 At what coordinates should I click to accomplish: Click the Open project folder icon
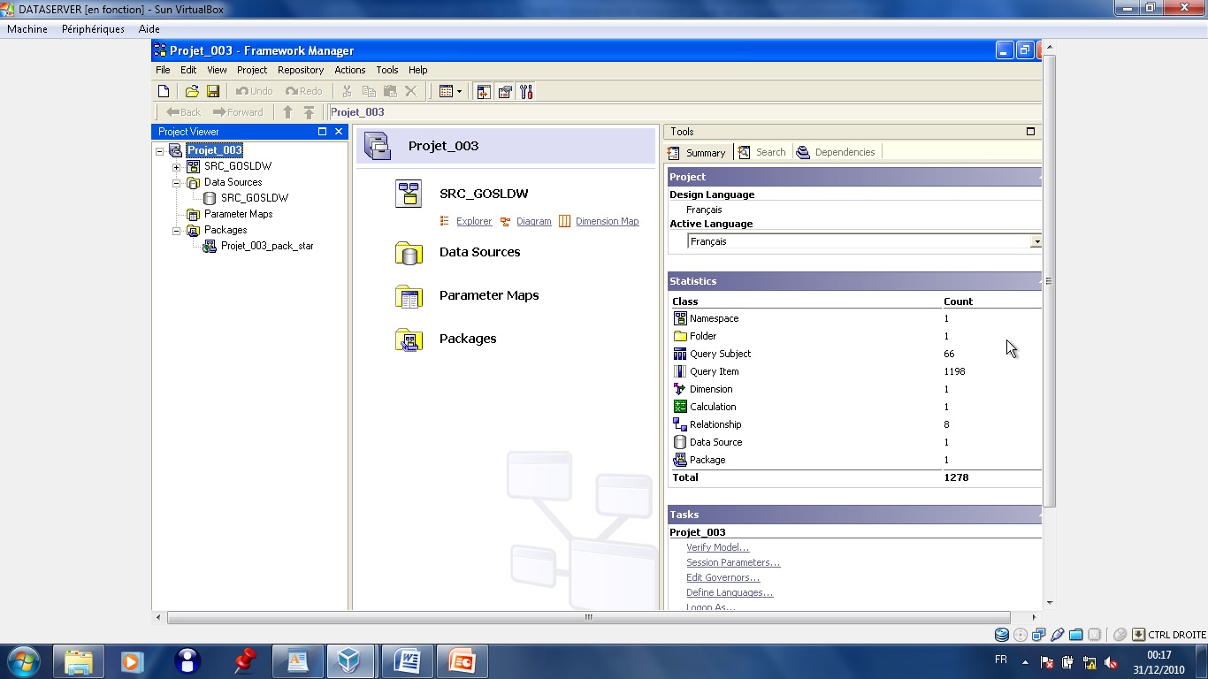point(192,91)
